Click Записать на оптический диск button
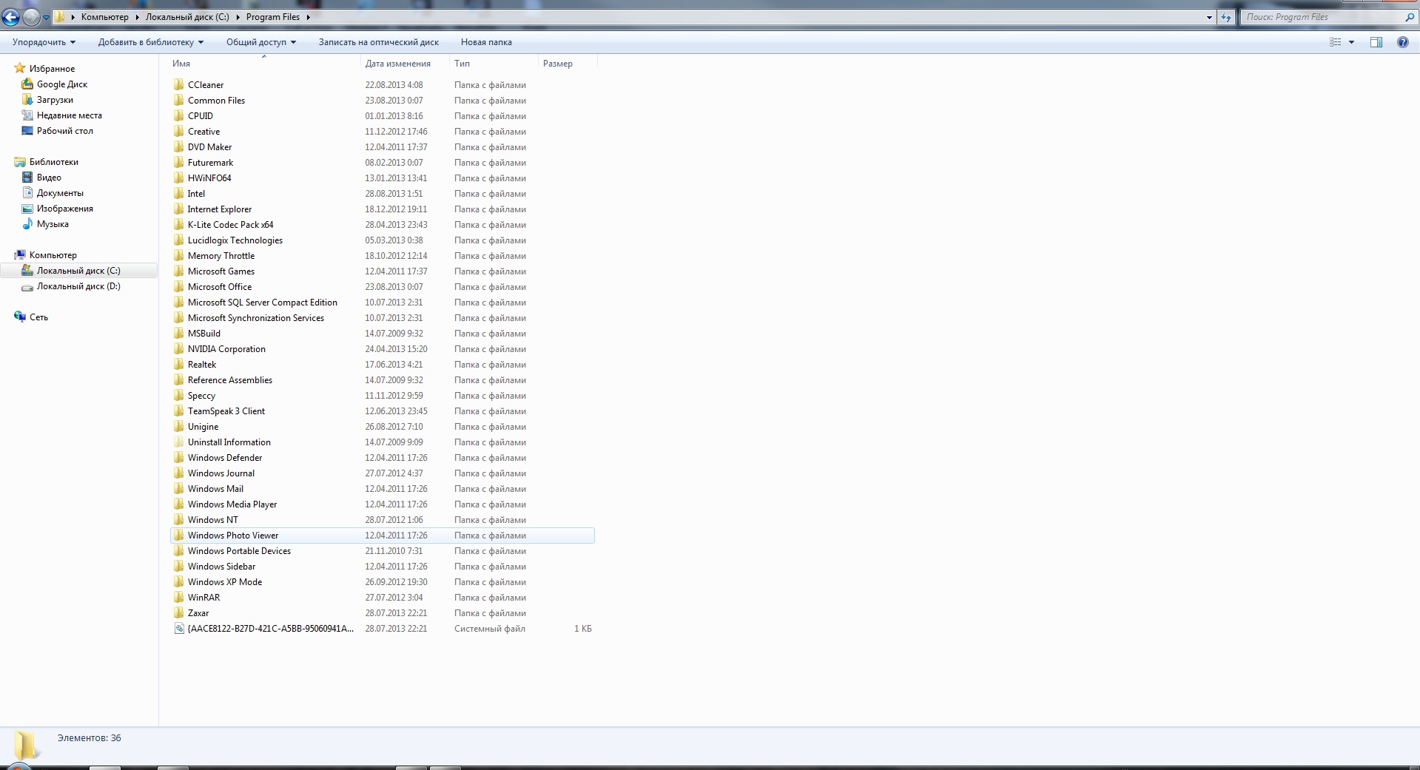 tap(378, 42)
